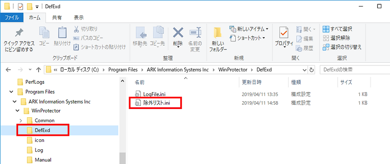The width and height of the screenshot is (390, 164).
Task: Click the DefExdの検索 search box
Action: click(354, 70)
